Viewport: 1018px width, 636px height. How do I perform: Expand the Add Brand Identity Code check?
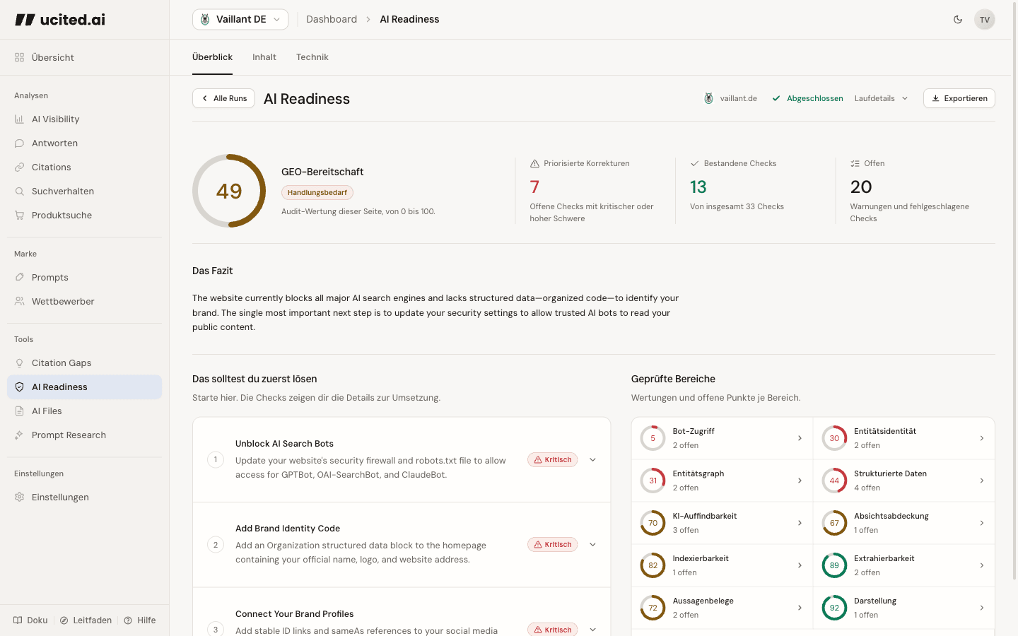pyautogui.click(x=592, y=545)
